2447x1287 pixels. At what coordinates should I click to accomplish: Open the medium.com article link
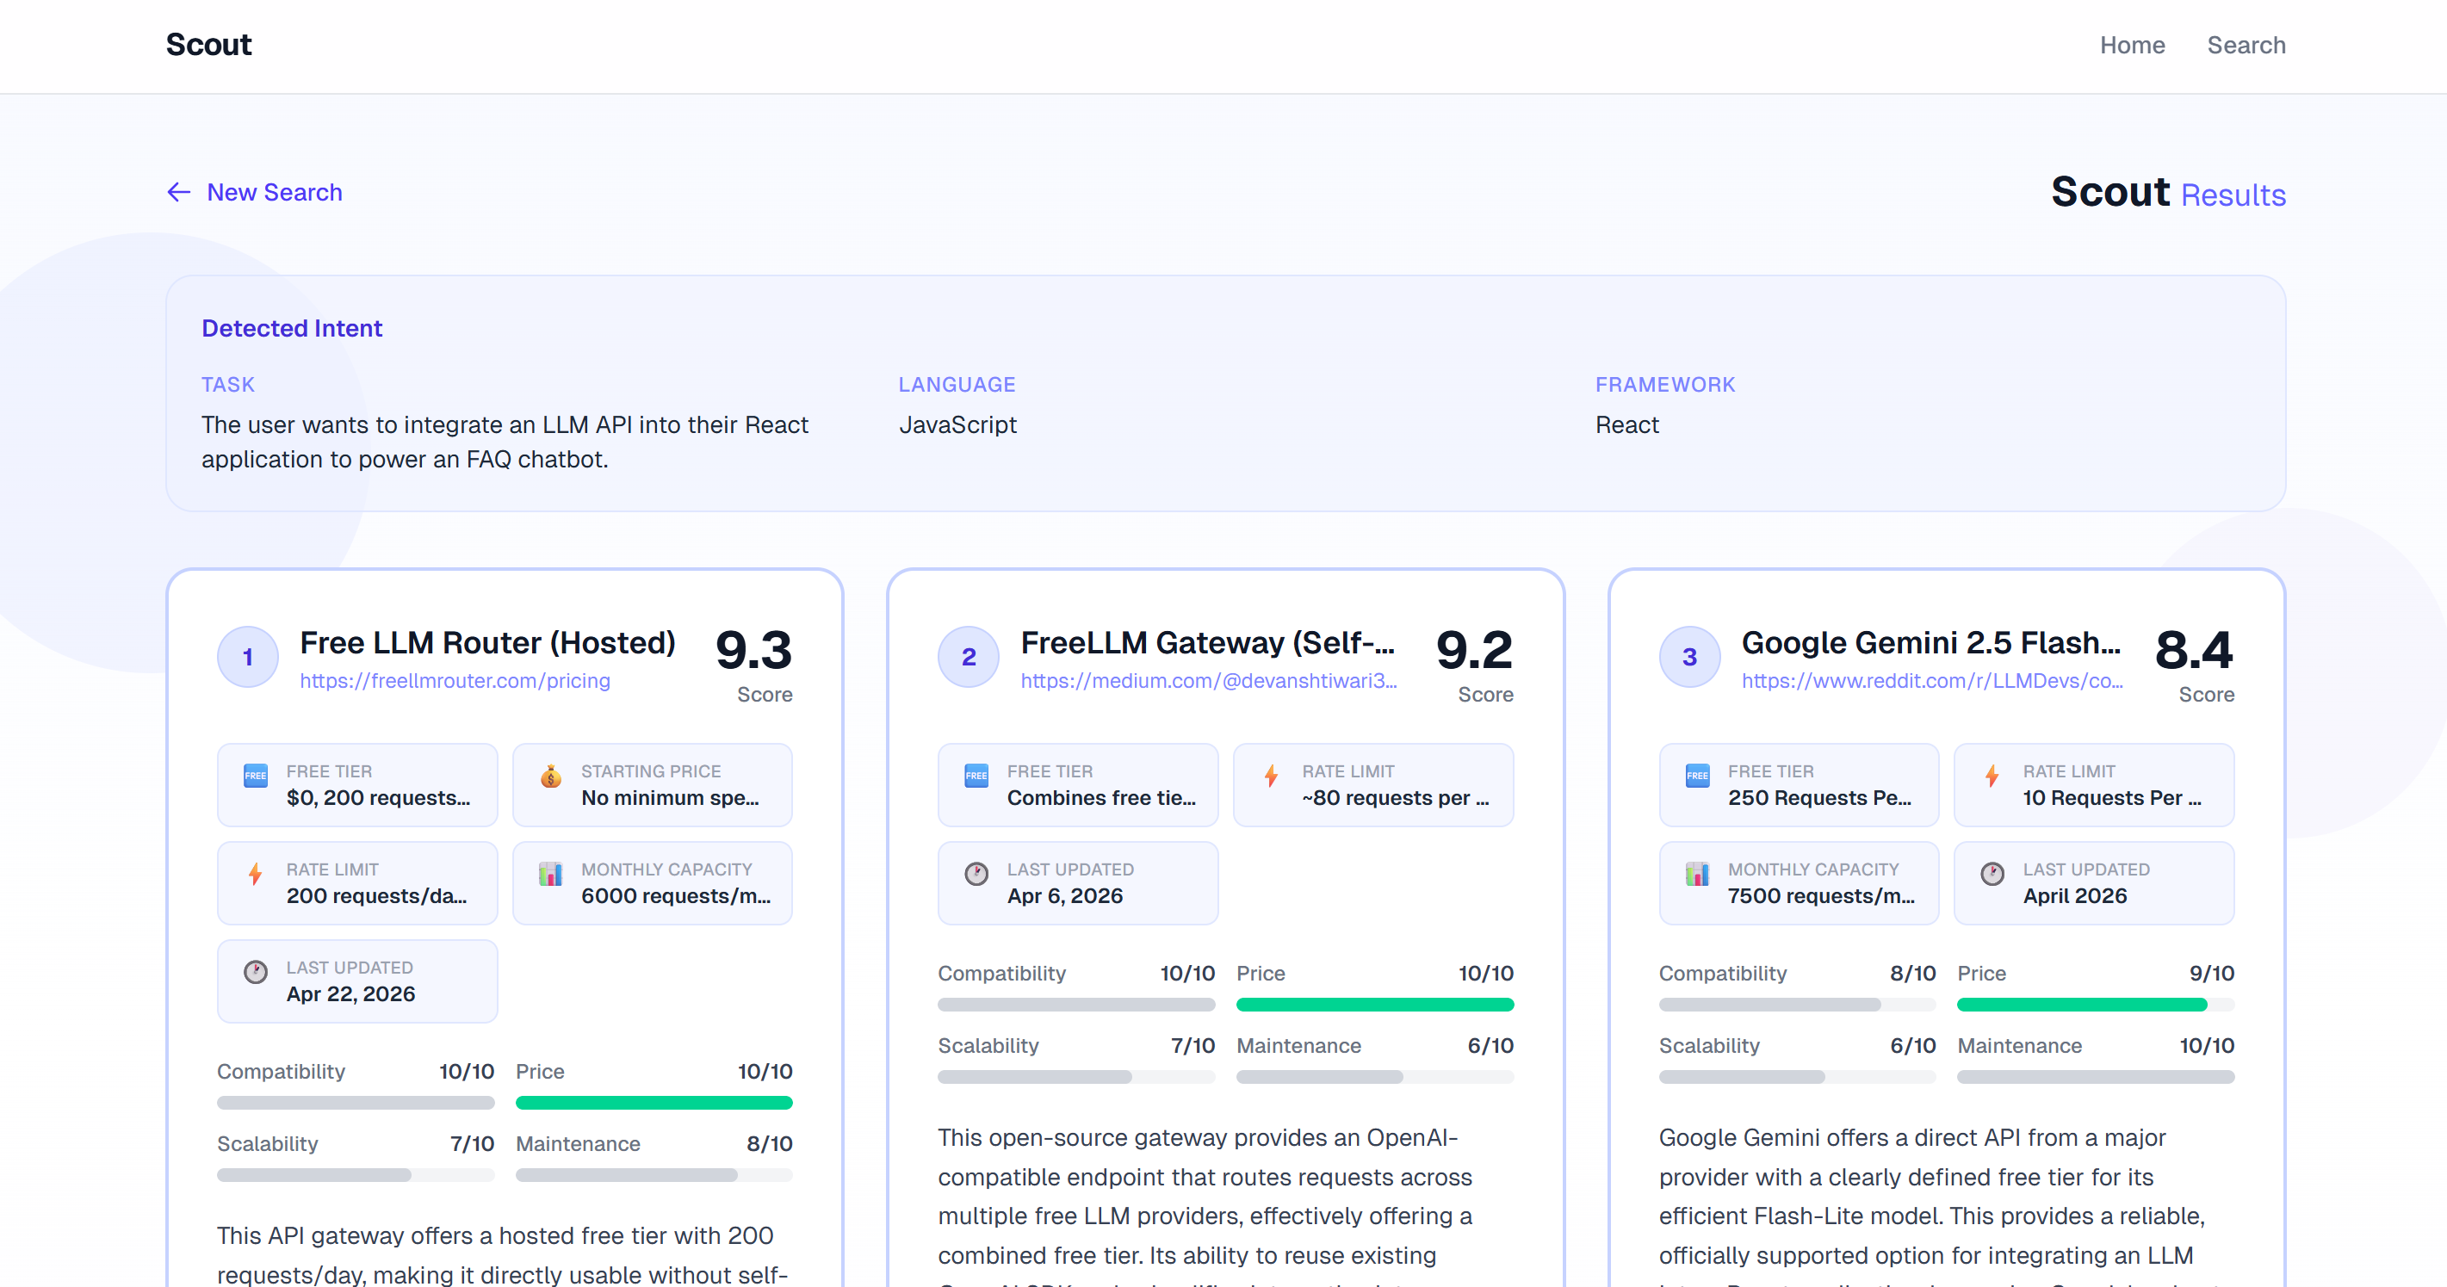pyautogui.click(x=1208, y=681)
